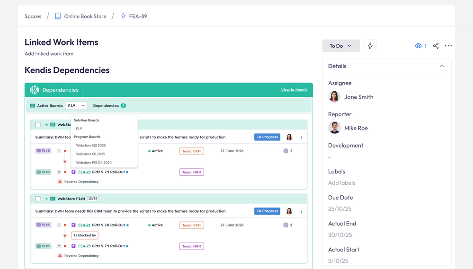Image resolution: width=473 pixels, height=269 pixels.
Task: Edit the Due Date 25/10/25
Action: pos(339,209)
